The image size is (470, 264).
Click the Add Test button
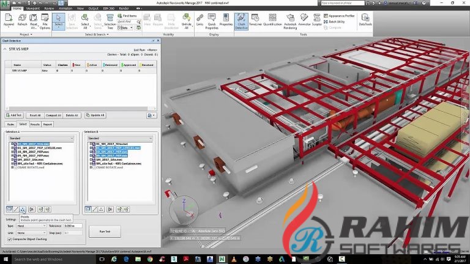click(x=14, y=115)
